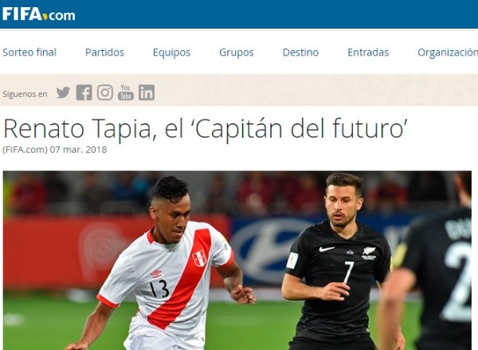Open FIFA's LinkedIn page
Viewport: 478px width, 350px height.
tap(147, 92)
